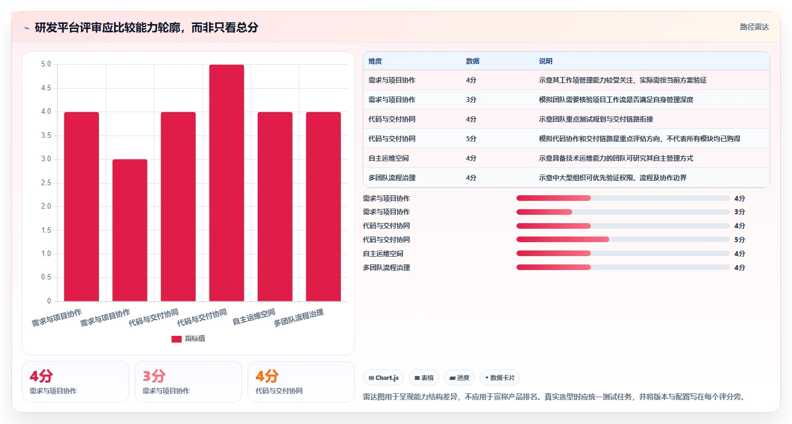Select the 表格 chip
792x424 pixels.
pyautogui.click(x=424, y=378)
